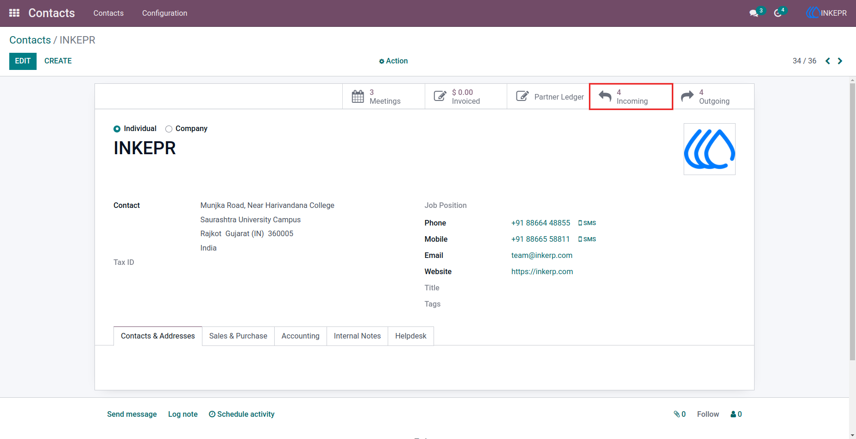
Task: Open the Partner Ledger stat button
Action: pyautogui.click(x=548, y=97)
